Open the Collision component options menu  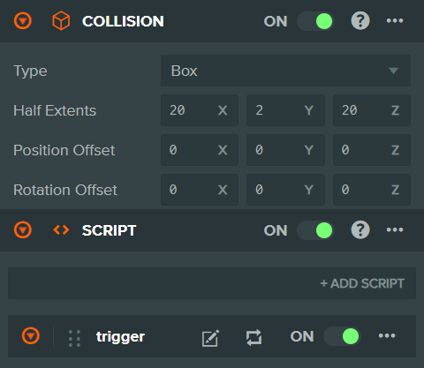(x=395, y=20)
